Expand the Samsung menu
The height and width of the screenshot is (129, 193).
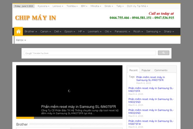(153, 32)
